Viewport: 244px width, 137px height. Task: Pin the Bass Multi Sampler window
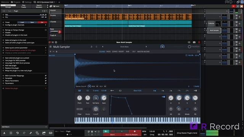click(x=199, y=42)
